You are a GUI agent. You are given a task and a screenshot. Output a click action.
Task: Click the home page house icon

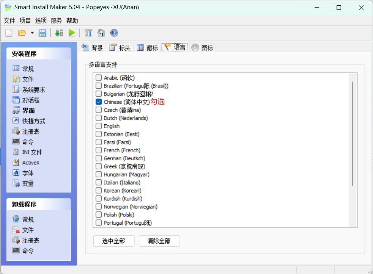101,33
